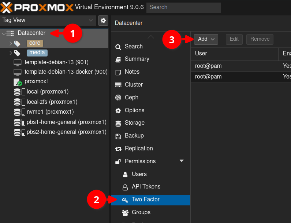The image size is (291, 223).
Task: Click the Two Factor key icon
Action: 125,200
